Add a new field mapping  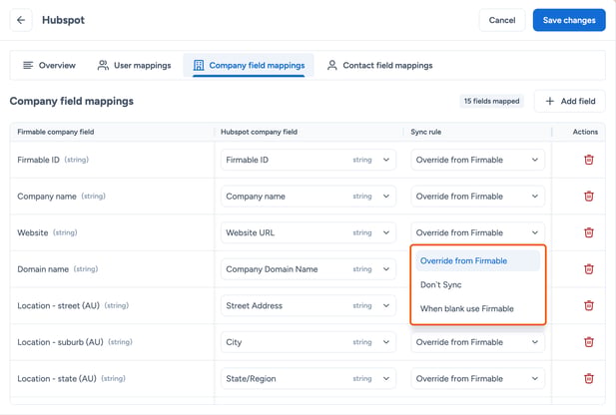coord(570,102)
